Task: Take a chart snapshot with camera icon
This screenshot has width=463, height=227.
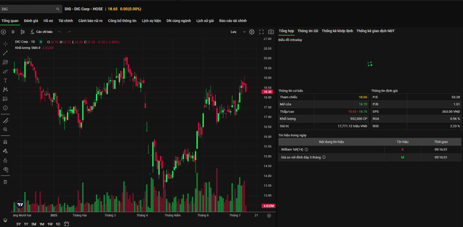Action: [x=271, y=32]
